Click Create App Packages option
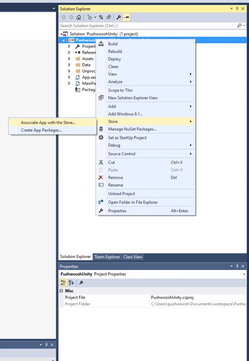 coord(41,130)
